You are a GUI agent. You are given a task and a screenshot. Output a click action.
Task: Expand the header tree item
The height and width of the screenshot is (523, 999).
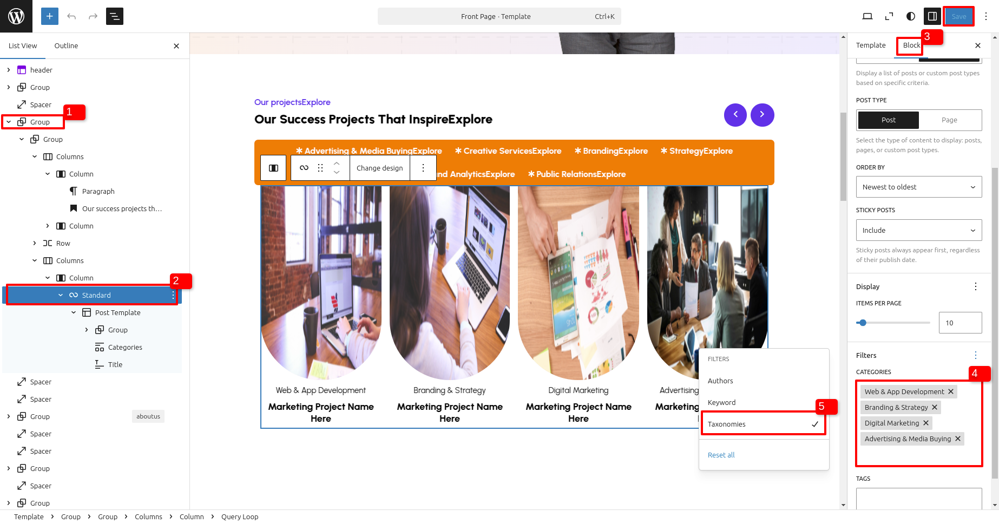point(9,70)
